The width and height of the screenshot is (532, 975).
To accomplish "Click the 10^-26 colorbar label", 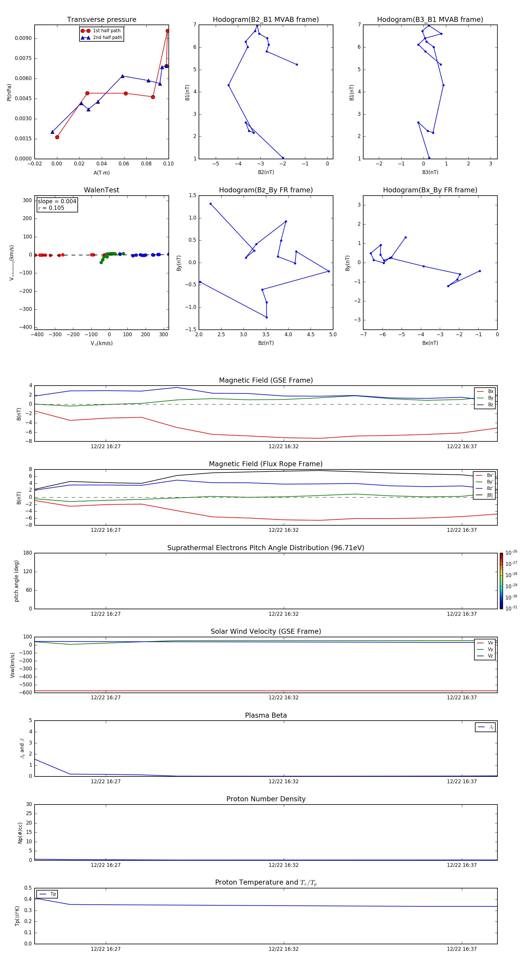I will (511, 552).
